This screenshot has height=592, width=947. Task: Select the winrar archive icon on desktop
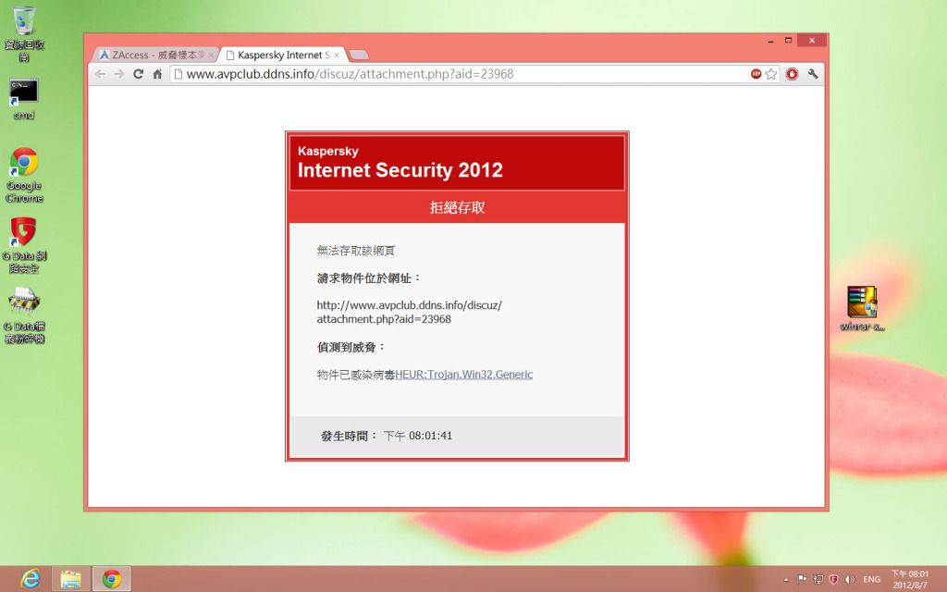click(863, 309)
